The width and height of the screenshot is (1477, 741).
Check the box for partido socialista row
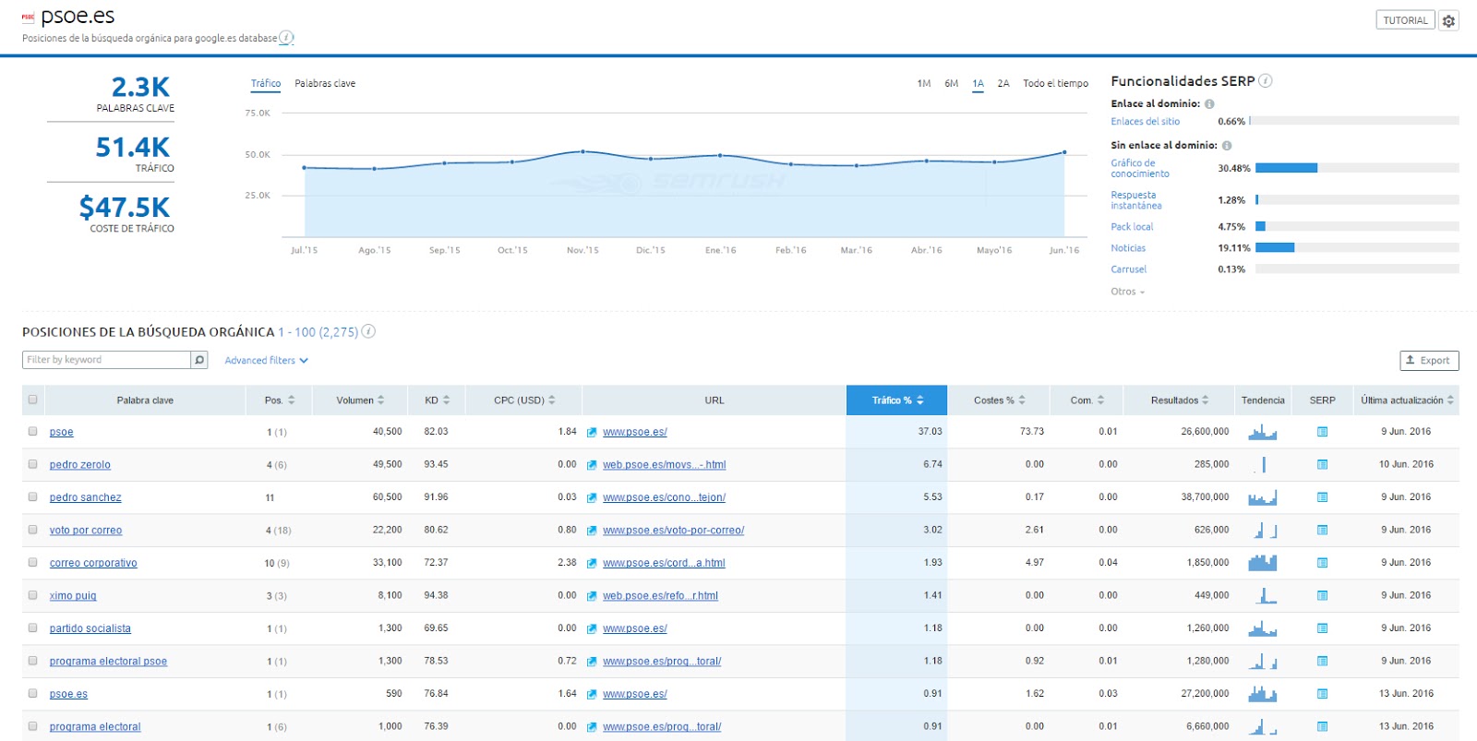[32, 627]
